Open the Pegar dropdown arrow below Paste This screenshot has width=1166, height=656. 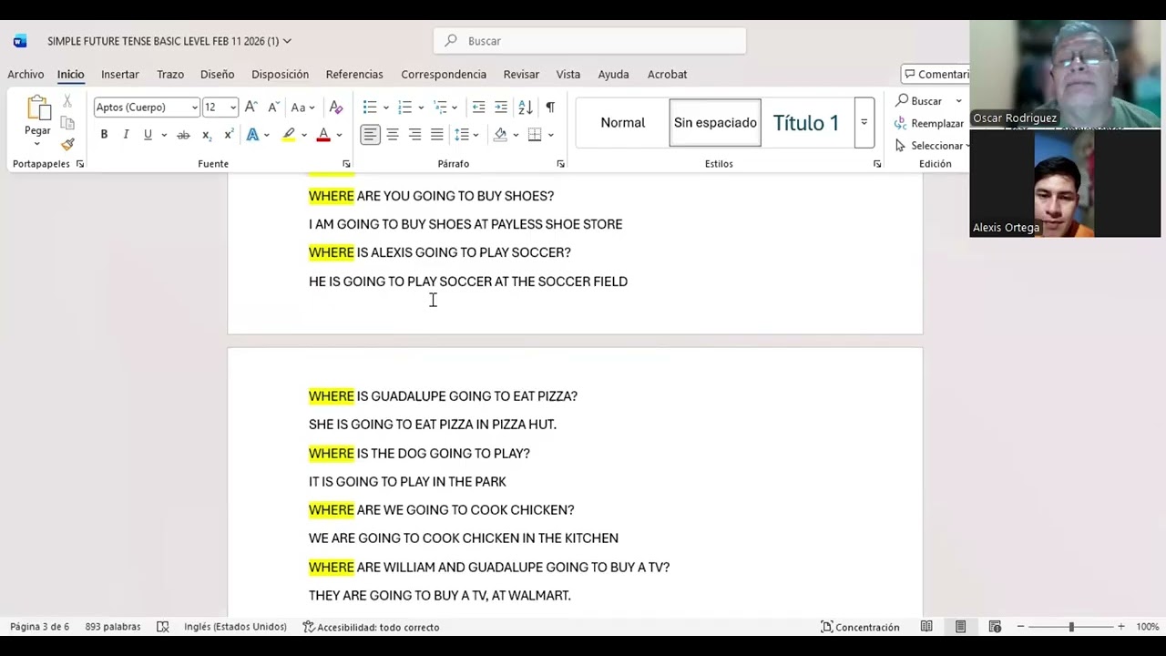(37, 143)
